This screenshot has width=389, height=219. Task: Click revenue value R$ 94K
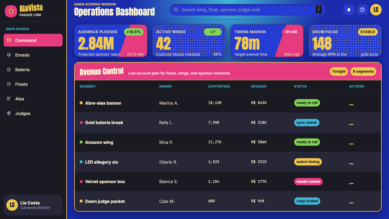(x=258, y=201)
